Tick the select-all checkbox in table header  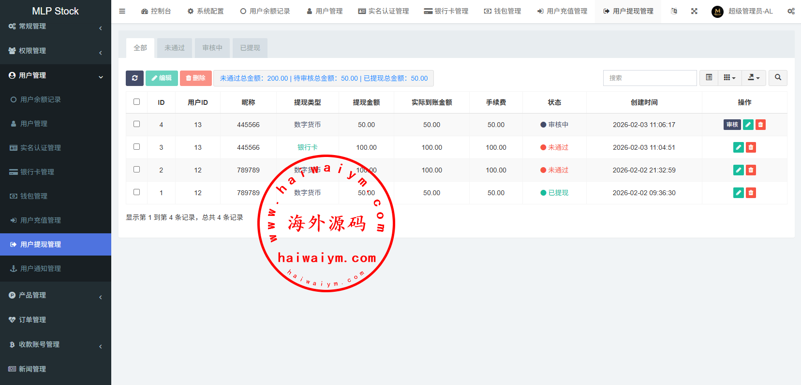point(136,102)
